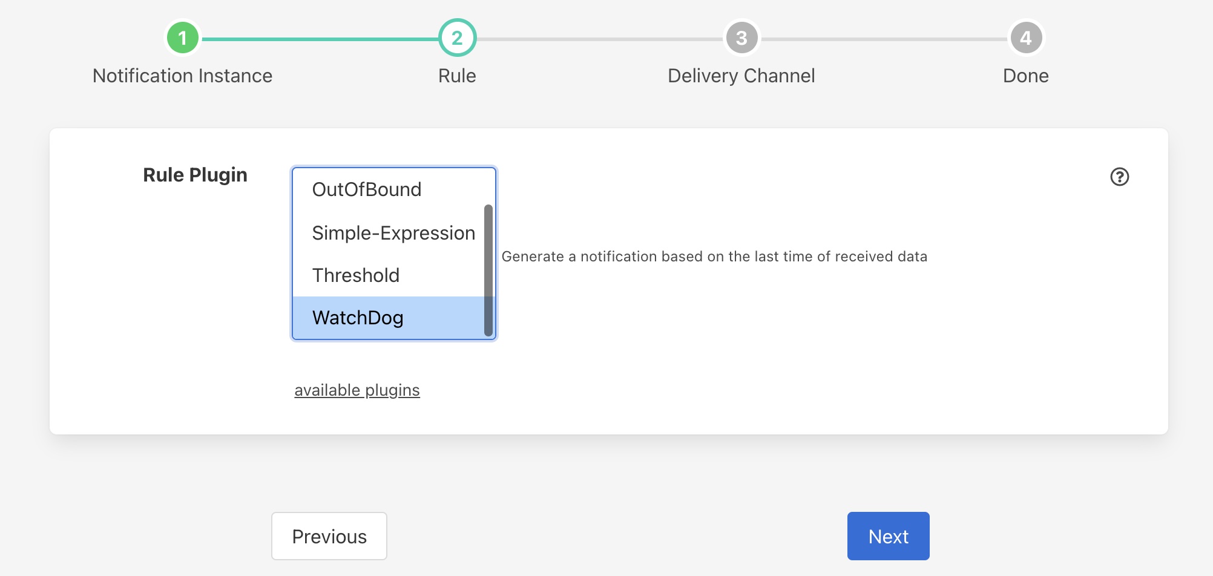This screenshot has height=576, width=1213.
Task: Click the grey step 4 circle
Action: coord(1025,38)
